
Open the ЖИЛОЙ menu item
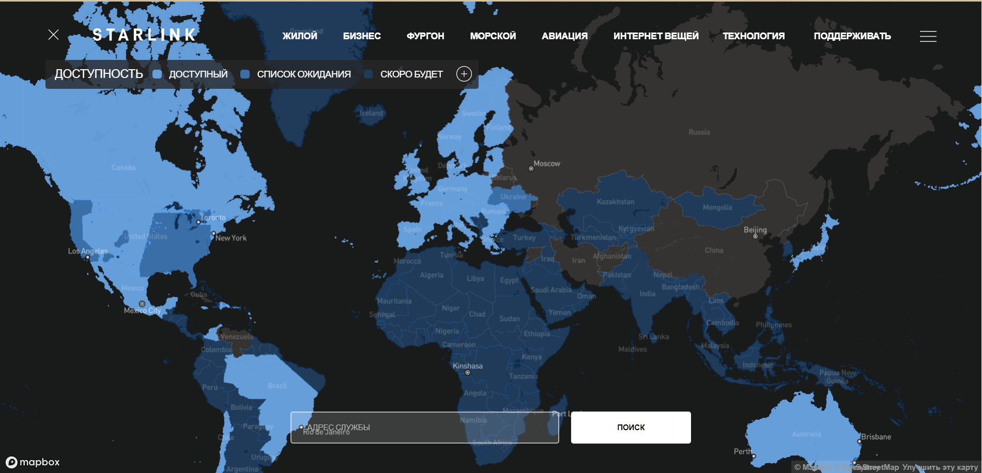[x=300, y=36]
